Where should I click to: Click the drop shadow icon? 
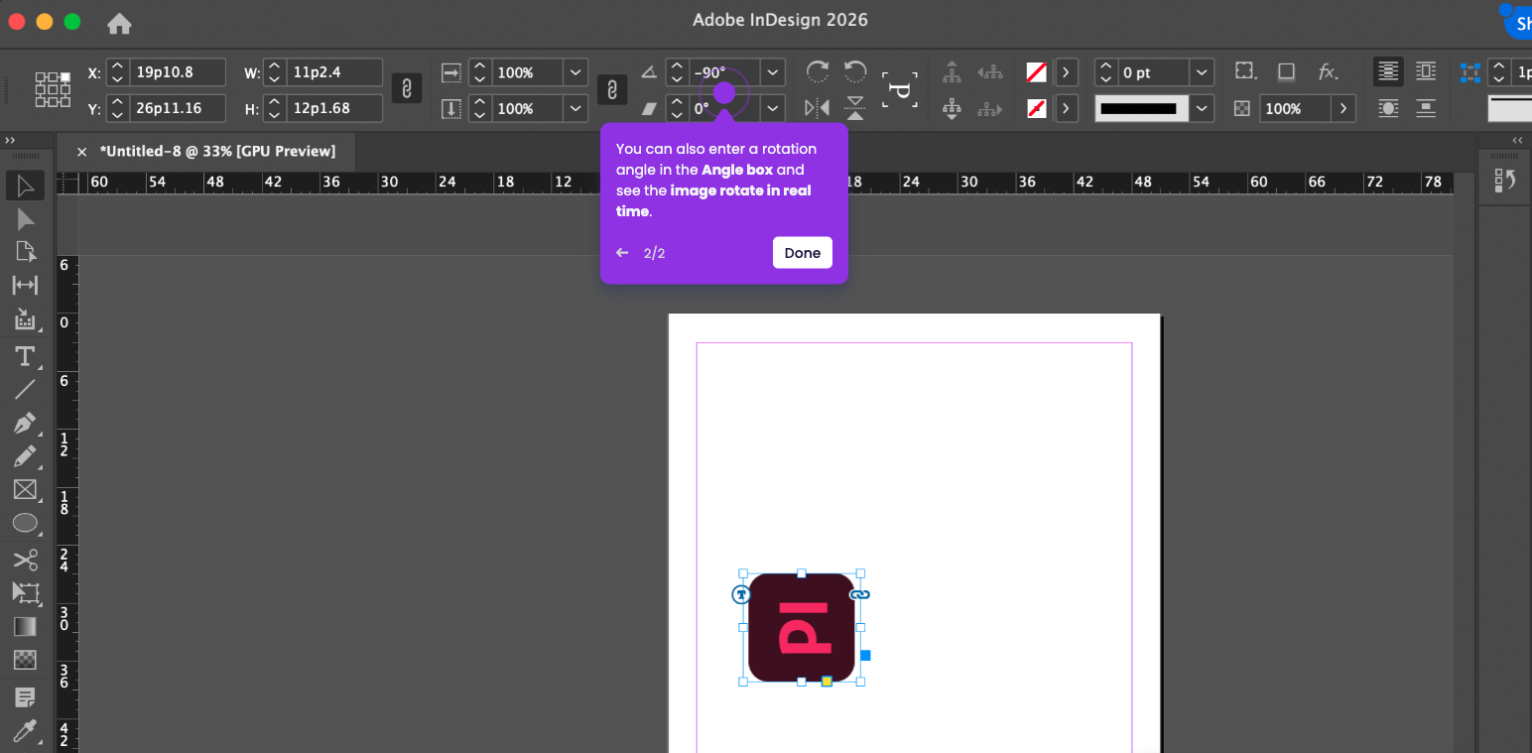click(x=1286, y=71)
